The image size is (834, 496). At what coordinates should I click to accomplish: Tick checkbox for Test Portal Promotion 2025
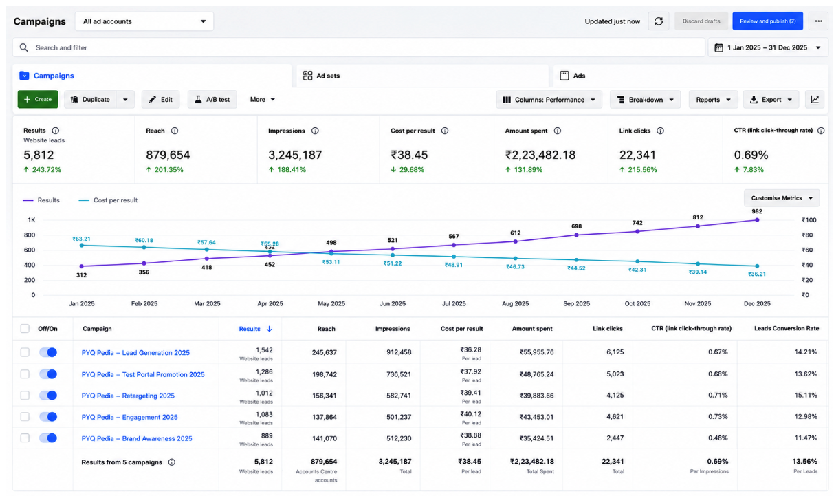point(25,374)
